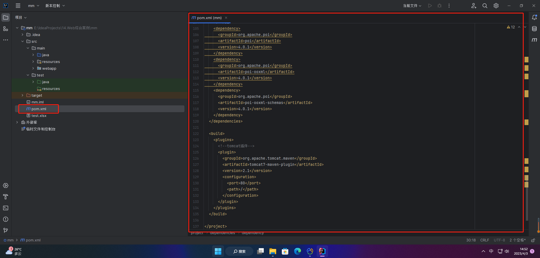Expand the .idea folder

coord(23,35)
